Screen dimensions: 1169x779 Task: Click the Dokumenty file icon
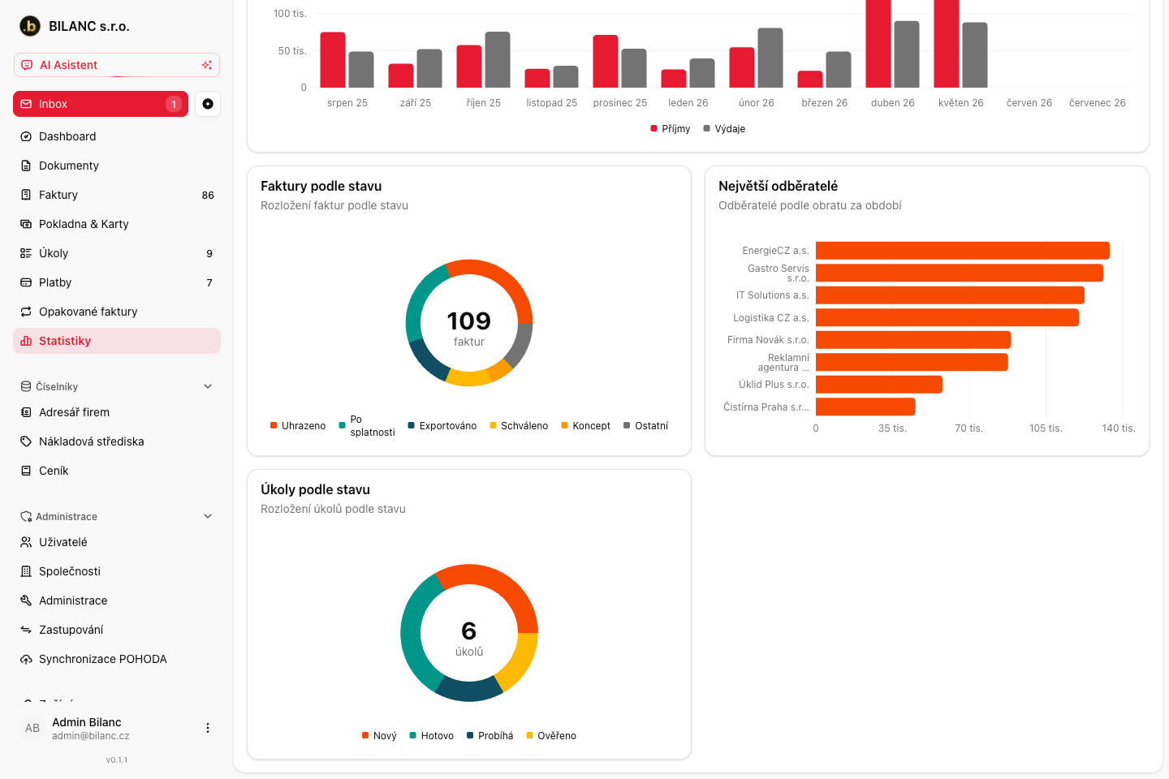pyautogui.click(x=26, y=166)
